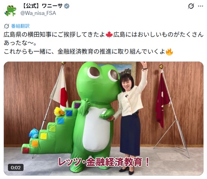Open the 【公式】ワニーサ display name
The image size is (207, 179).
(x=41, y=6)
